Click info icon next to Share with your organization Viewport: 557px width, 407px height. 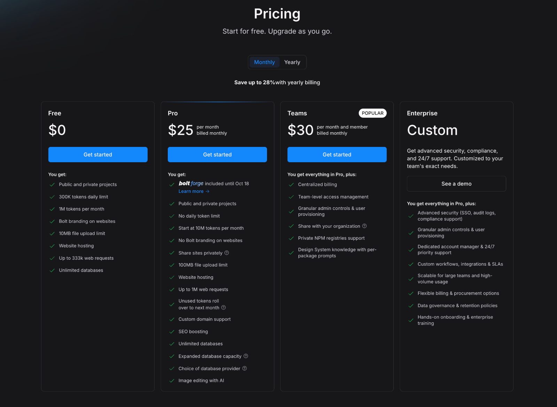(x=364, y=226)
